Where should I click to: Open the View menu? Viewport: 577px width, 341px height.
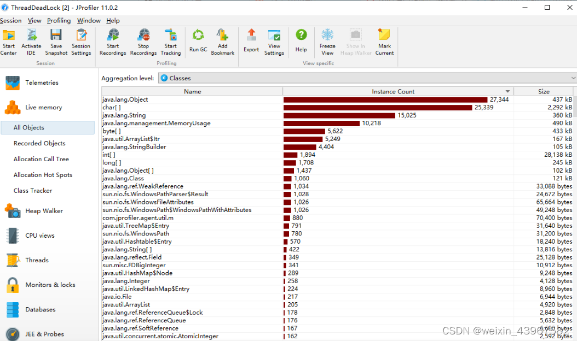pyautogui.click(x=34, y=21)
